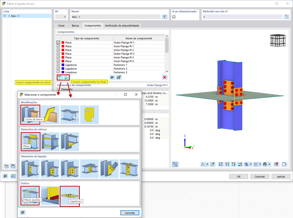Click copy list item icon under Lista
Image resolution: width=293 pixels, height=218 pixels.
(13, 166)
